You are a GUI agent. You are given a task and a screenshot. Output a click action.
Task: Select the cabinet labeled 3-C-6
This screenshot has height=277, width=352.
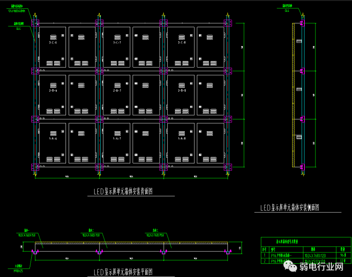pos(52,47)
